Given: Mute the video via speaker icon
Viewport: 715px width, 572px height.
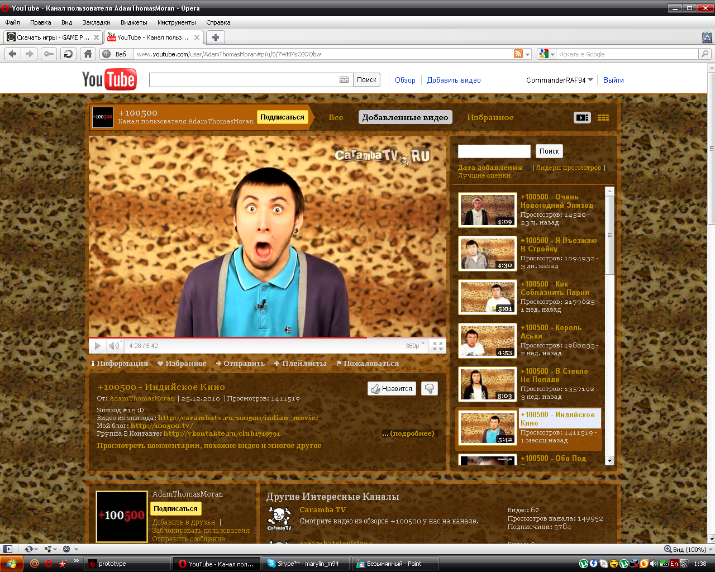Looking at the screenshot, I should [x=114, y=346].
